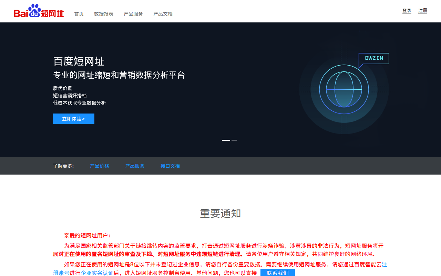441x276 pixels.
Task: Open the 企业实名认证 link
Action: click(x=97, y=273)
